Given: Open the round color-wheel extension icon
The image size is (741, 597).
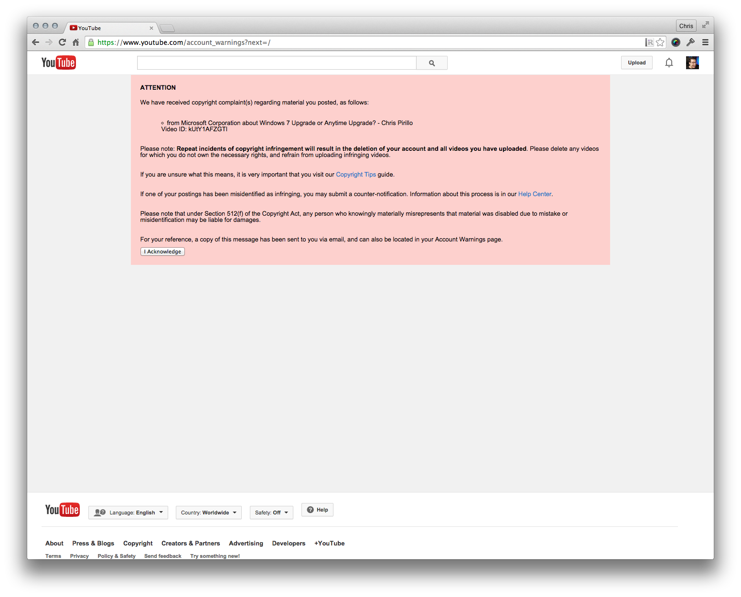Looking at the screenshot, I should [x=676, y=42].
